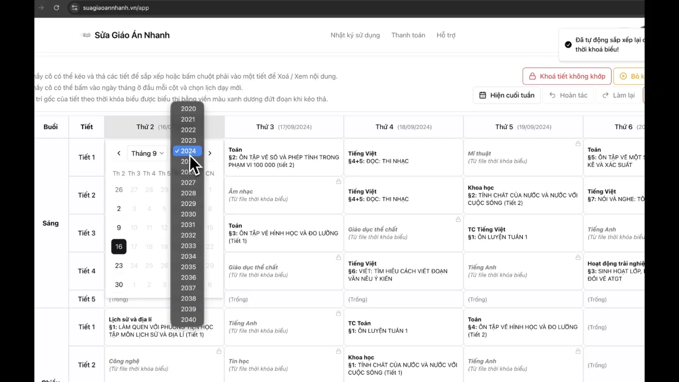This screenshot has height=382, width=679.
Task: Select the Thanh toán menu item
Action: tap(408, 35)
